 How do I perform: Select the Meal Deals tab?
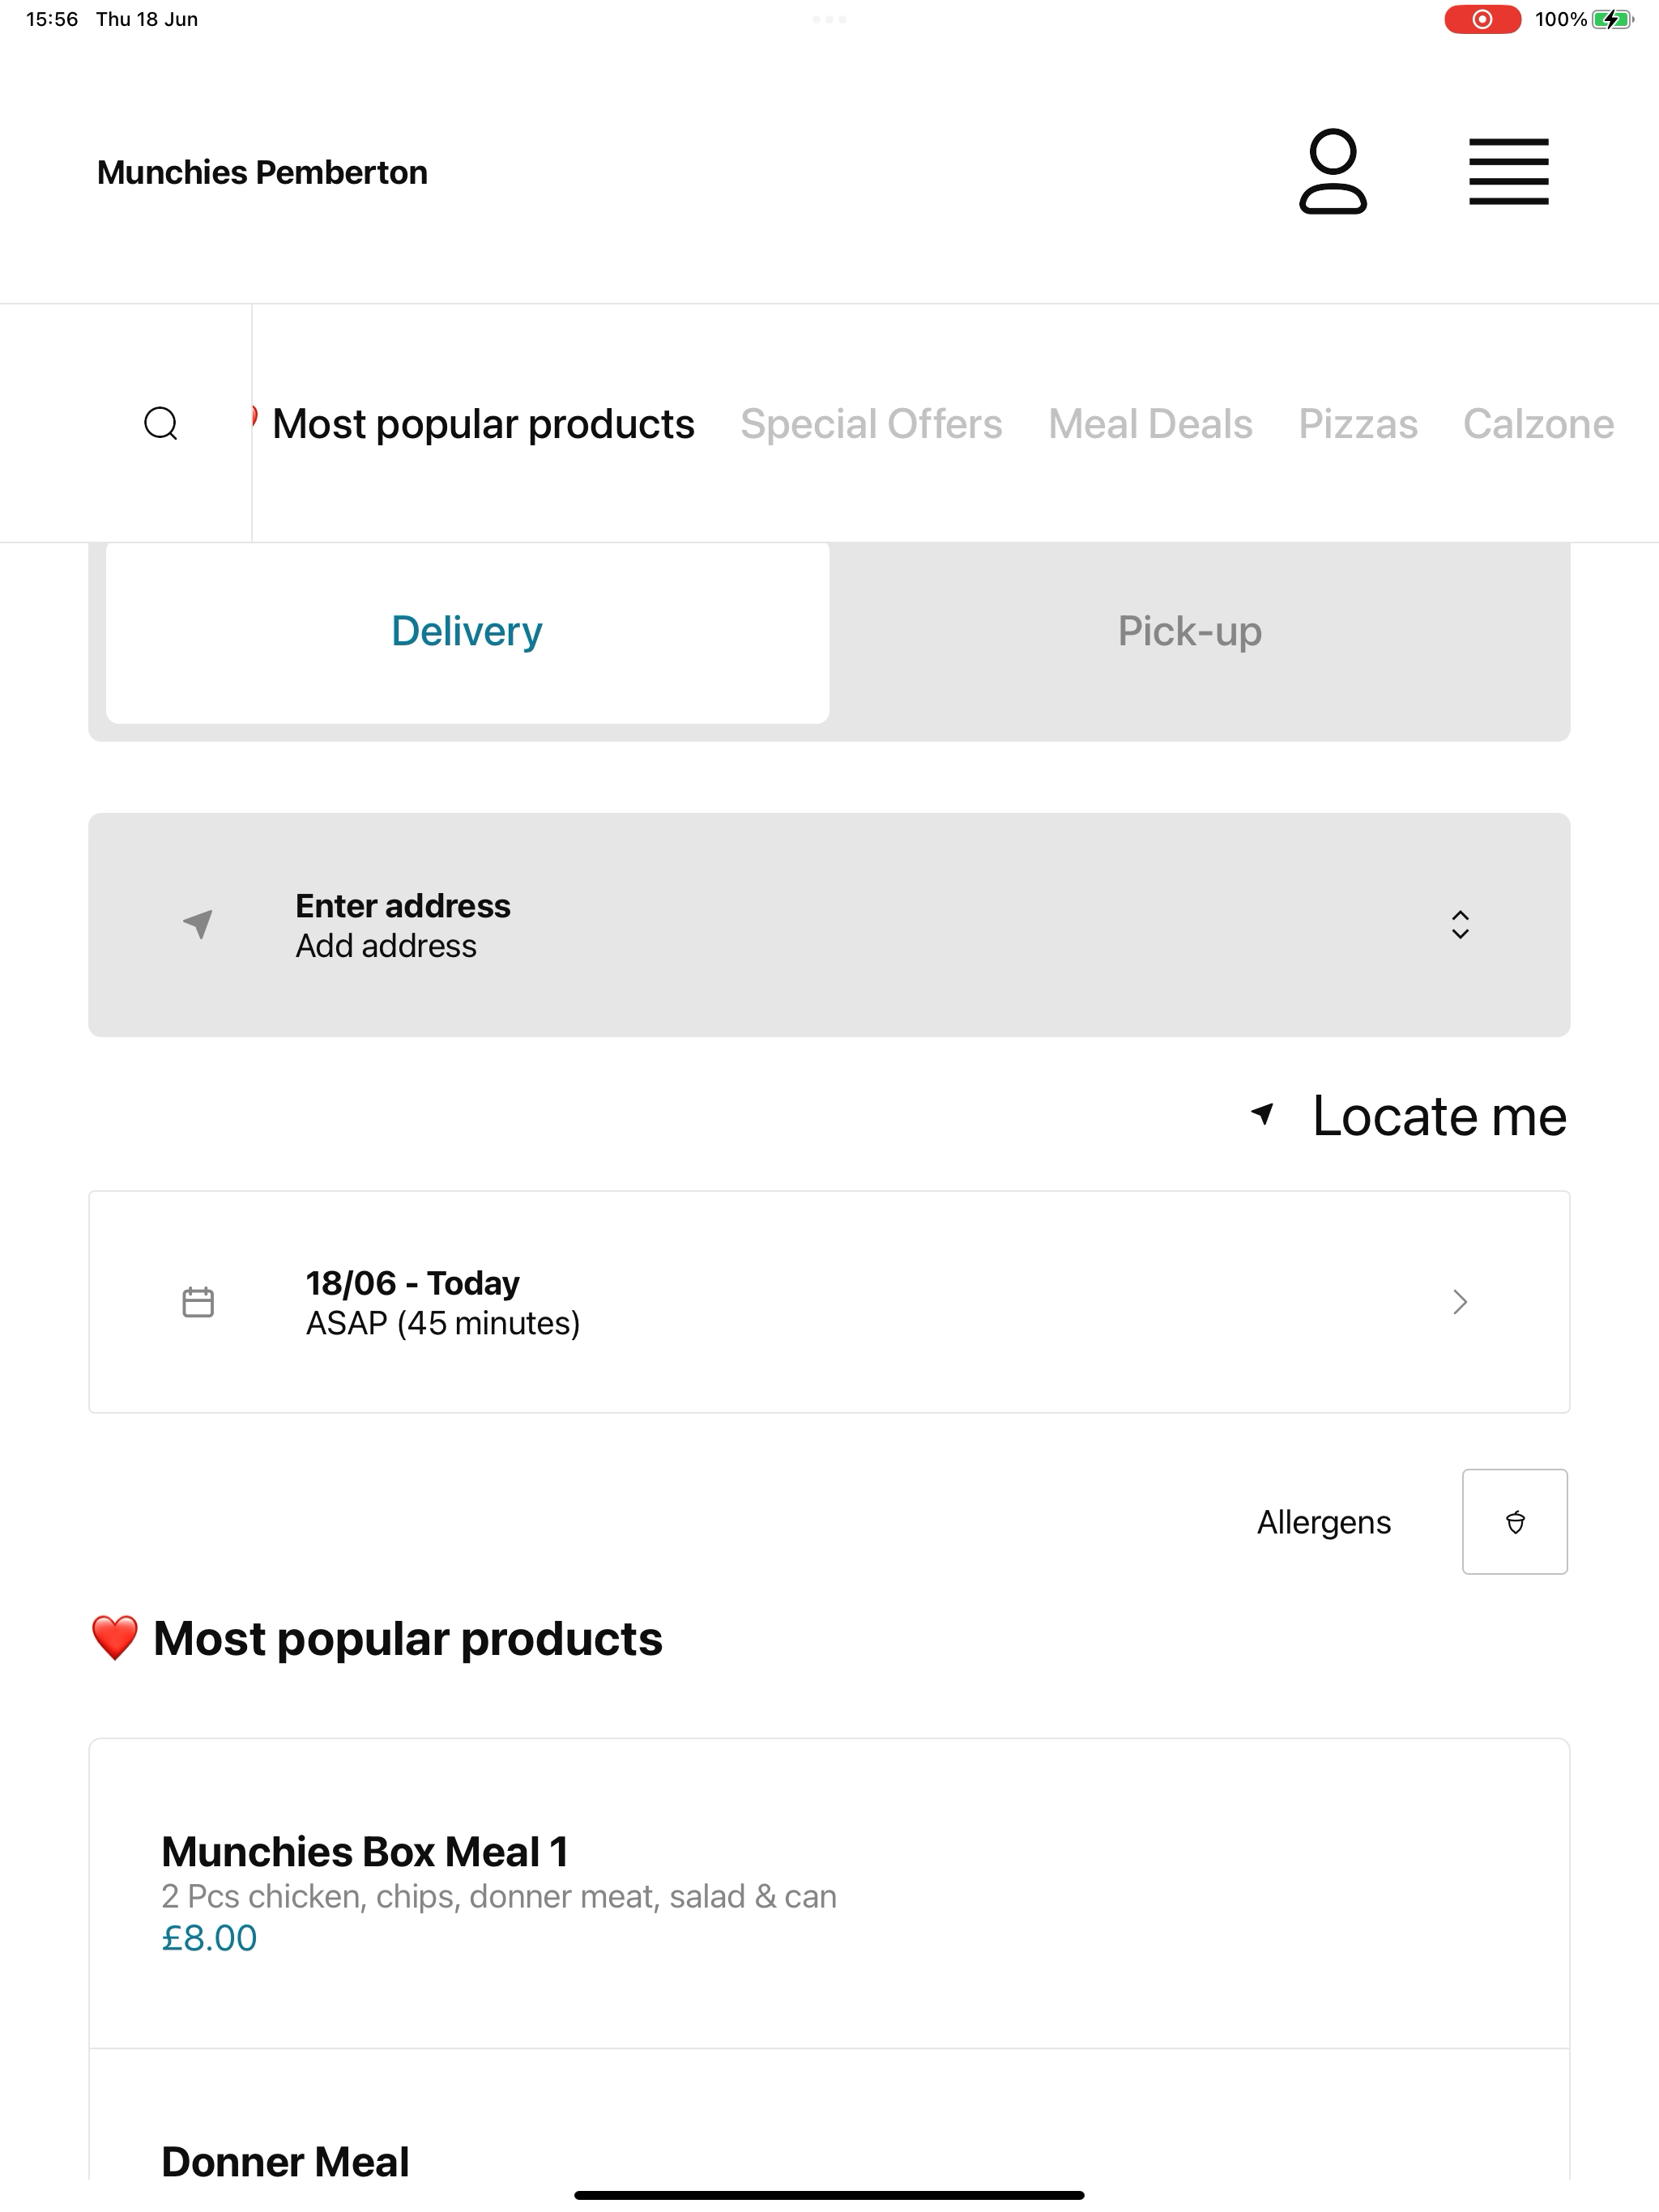tap(1149, 424)
